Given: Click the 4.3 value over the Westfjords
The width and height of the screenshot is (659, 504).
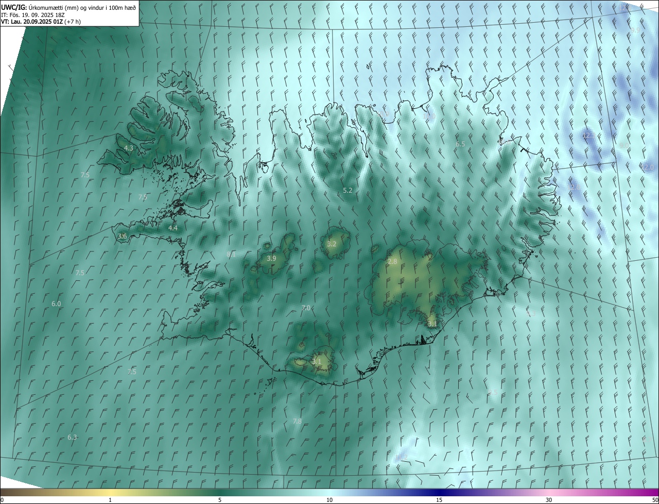Looking at the screenshot, I should (129, 148).
